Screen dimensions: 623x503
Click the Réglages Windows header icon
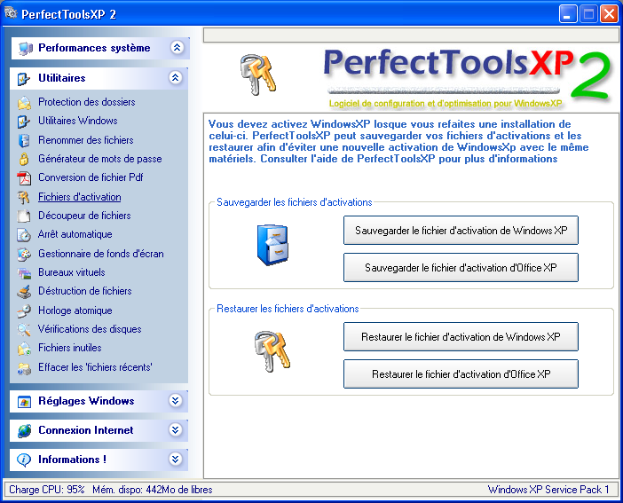24,402
